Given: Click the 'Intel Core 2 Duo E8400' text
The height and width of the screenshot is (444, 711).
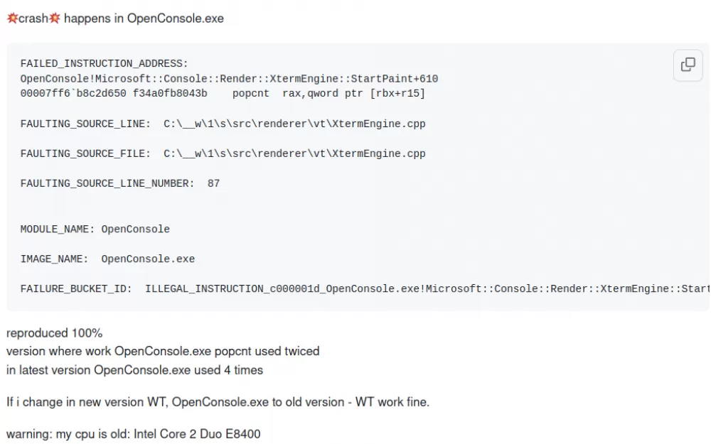Looking at the screenshot, I should click(197, 434).
